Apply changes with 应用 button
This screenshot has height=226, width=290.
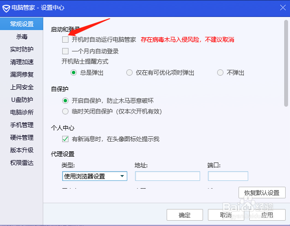tap(267, 215)
